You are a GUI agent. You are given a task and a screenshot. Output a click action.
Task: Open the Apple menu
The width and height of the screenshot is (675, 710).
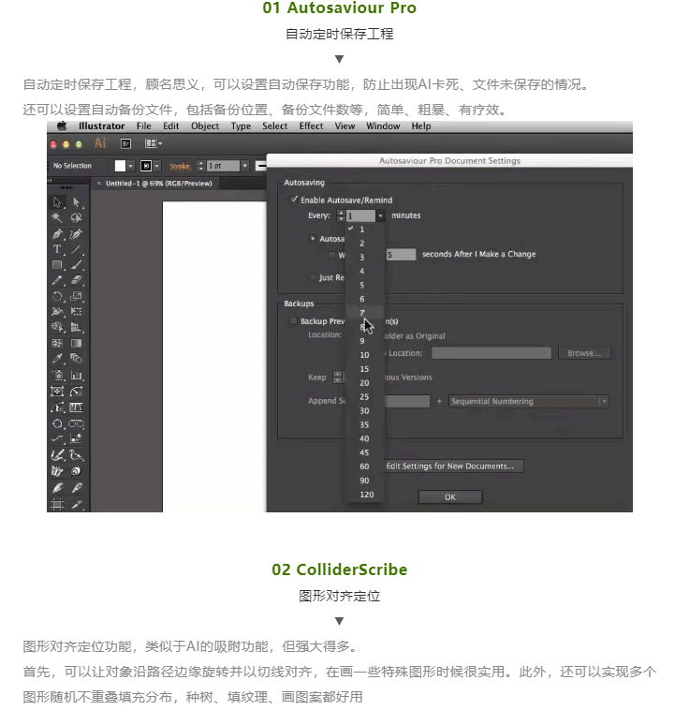coord(62,126)
